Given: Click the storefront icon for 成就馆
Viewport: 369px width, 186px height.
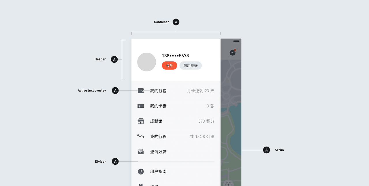Looking at the screenshot, I should [141, 121].
